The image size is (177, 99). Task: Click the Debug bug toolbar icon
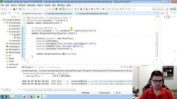tap(76, 9)
